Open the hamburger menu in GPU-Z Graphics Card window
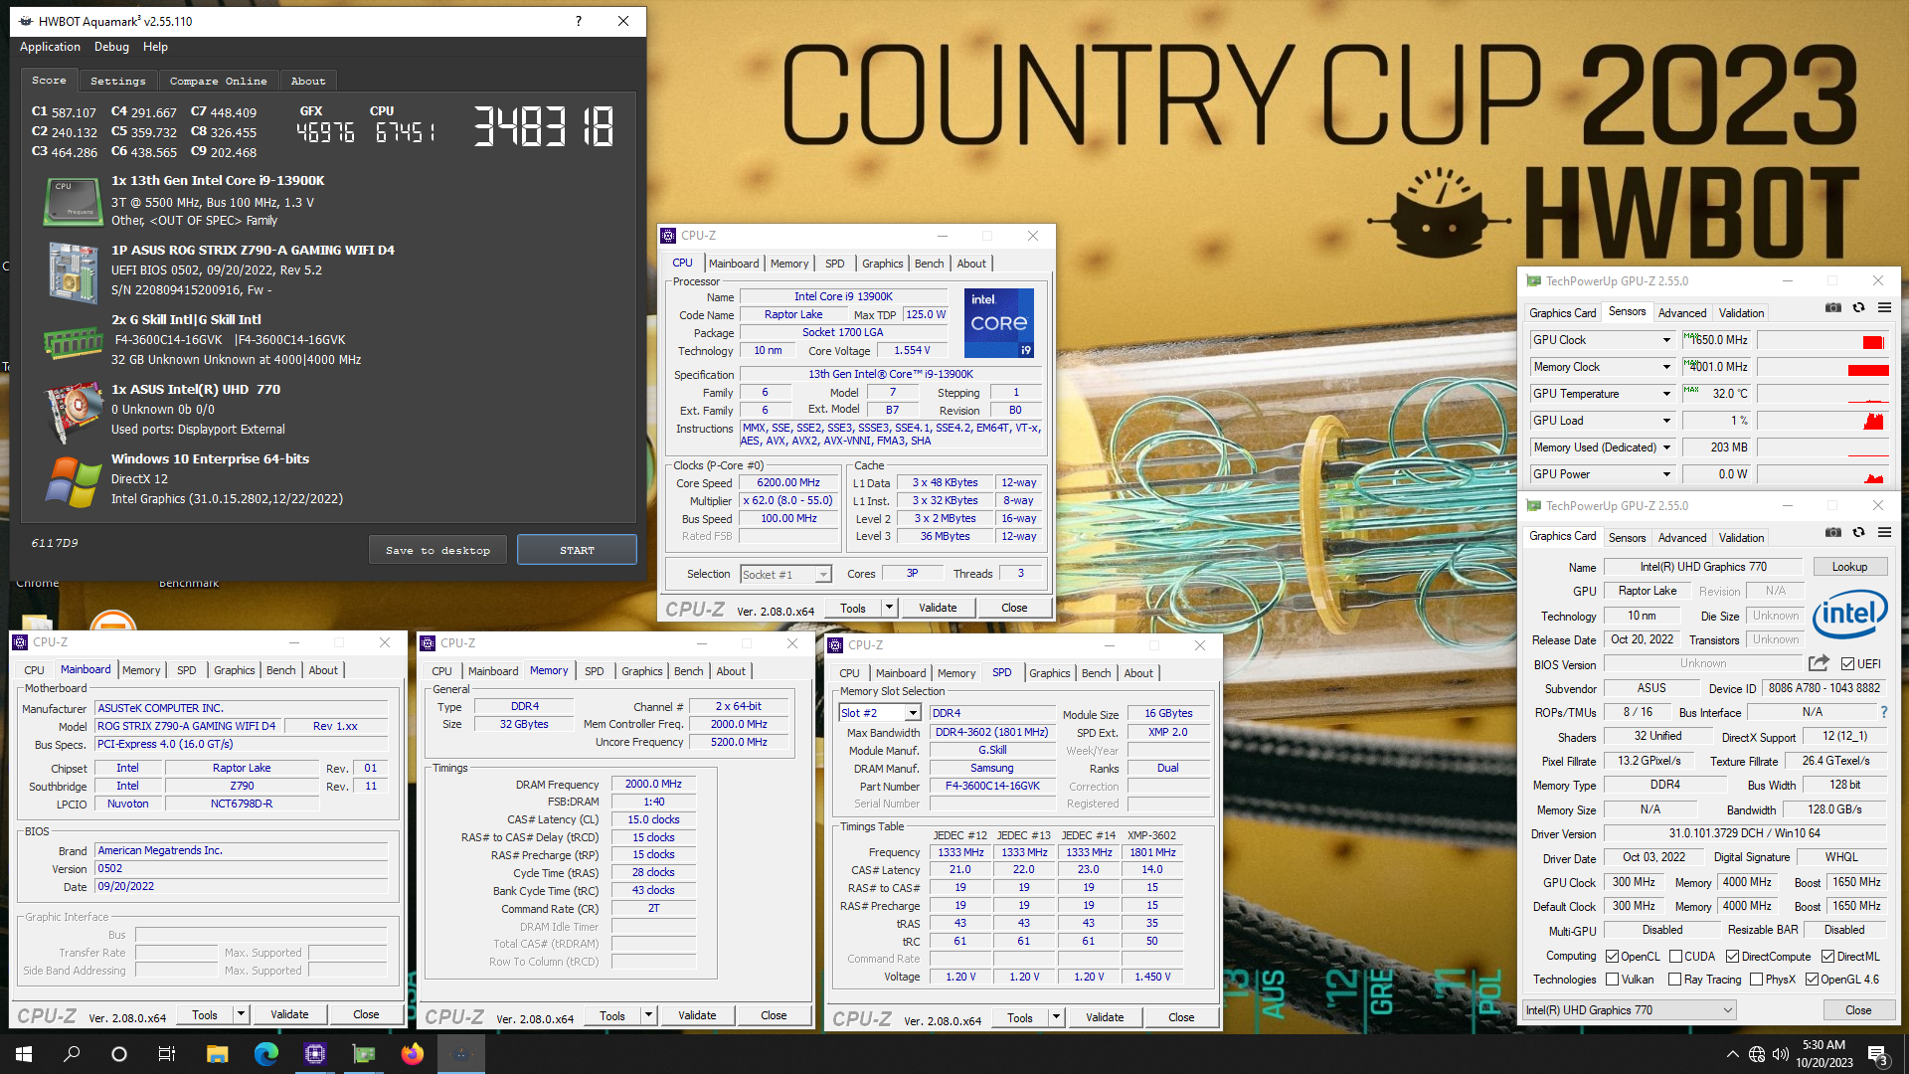 coord(1884,533)
